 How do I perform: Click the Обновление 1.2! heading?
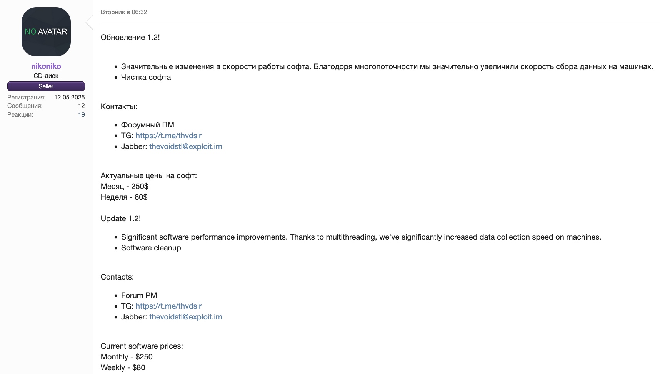[130, 37]
